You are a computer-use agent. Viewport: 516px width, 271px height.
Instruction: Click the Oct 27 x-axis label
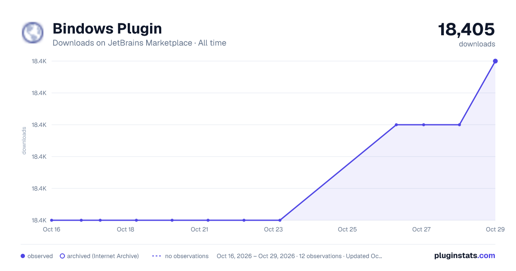pyautogui.click(x=421, y=229)
